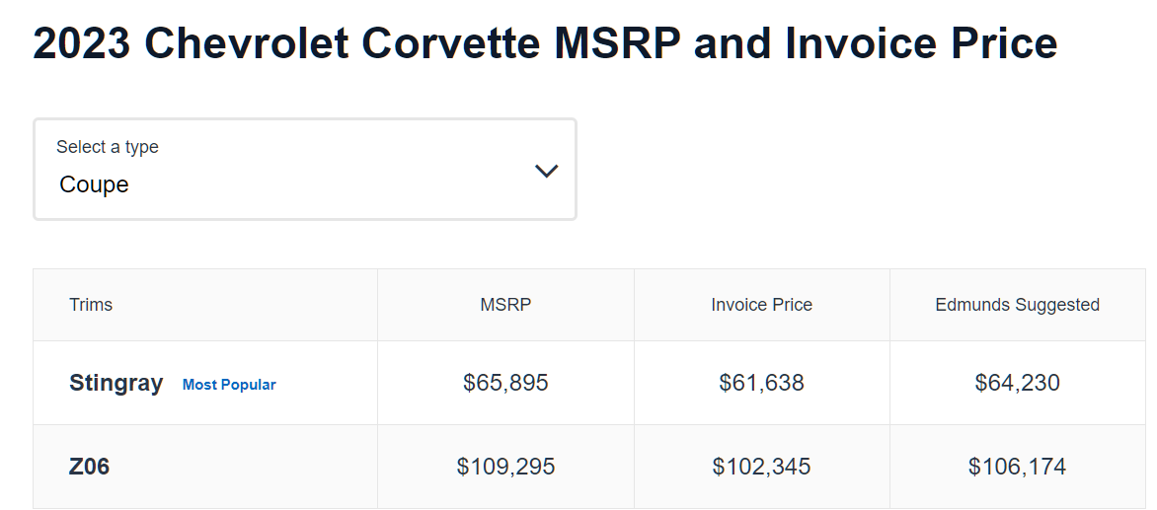Open the Z06 trim link
The height and width of the screenshot is (510, 1157).
[x=89, y=467]
